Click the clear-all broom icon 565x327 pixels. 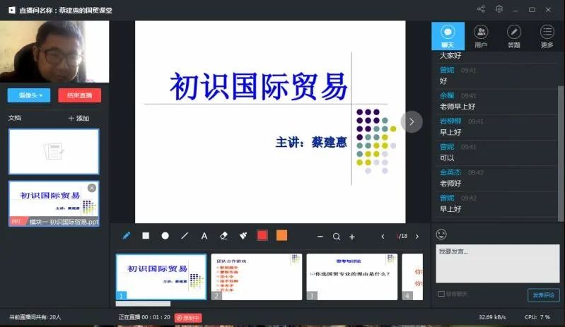click(x=243, y=236)
